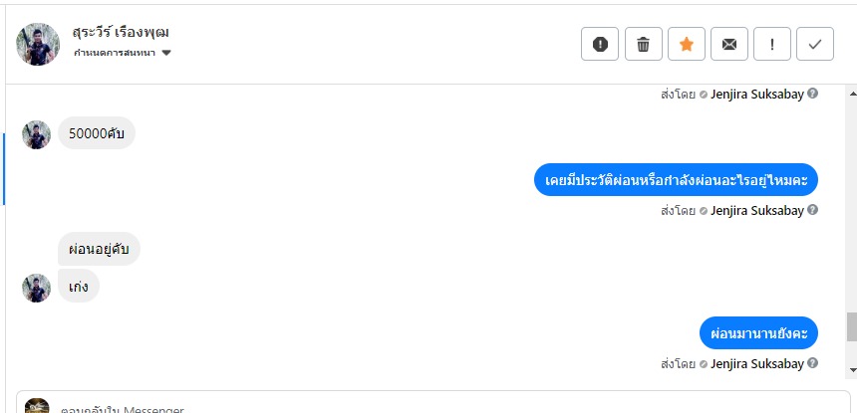The width and height of the screenshot is (857, 413).
Task: Open the กำหนดการสนทนา dropdown
Action: [123, 53]
